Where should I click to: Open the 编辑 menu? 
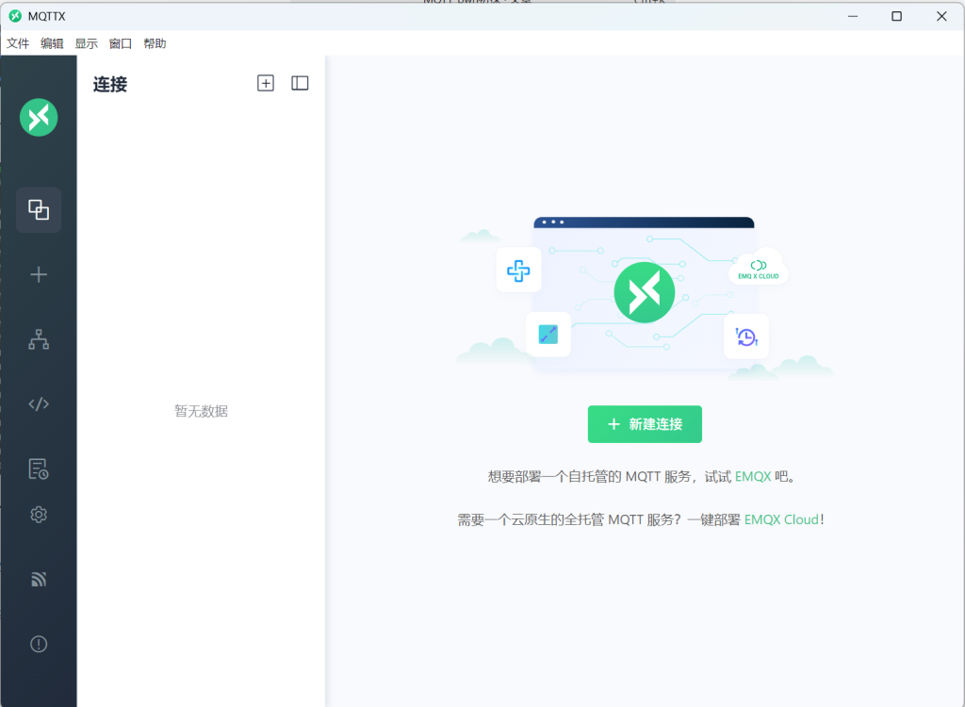coord(52,43)
